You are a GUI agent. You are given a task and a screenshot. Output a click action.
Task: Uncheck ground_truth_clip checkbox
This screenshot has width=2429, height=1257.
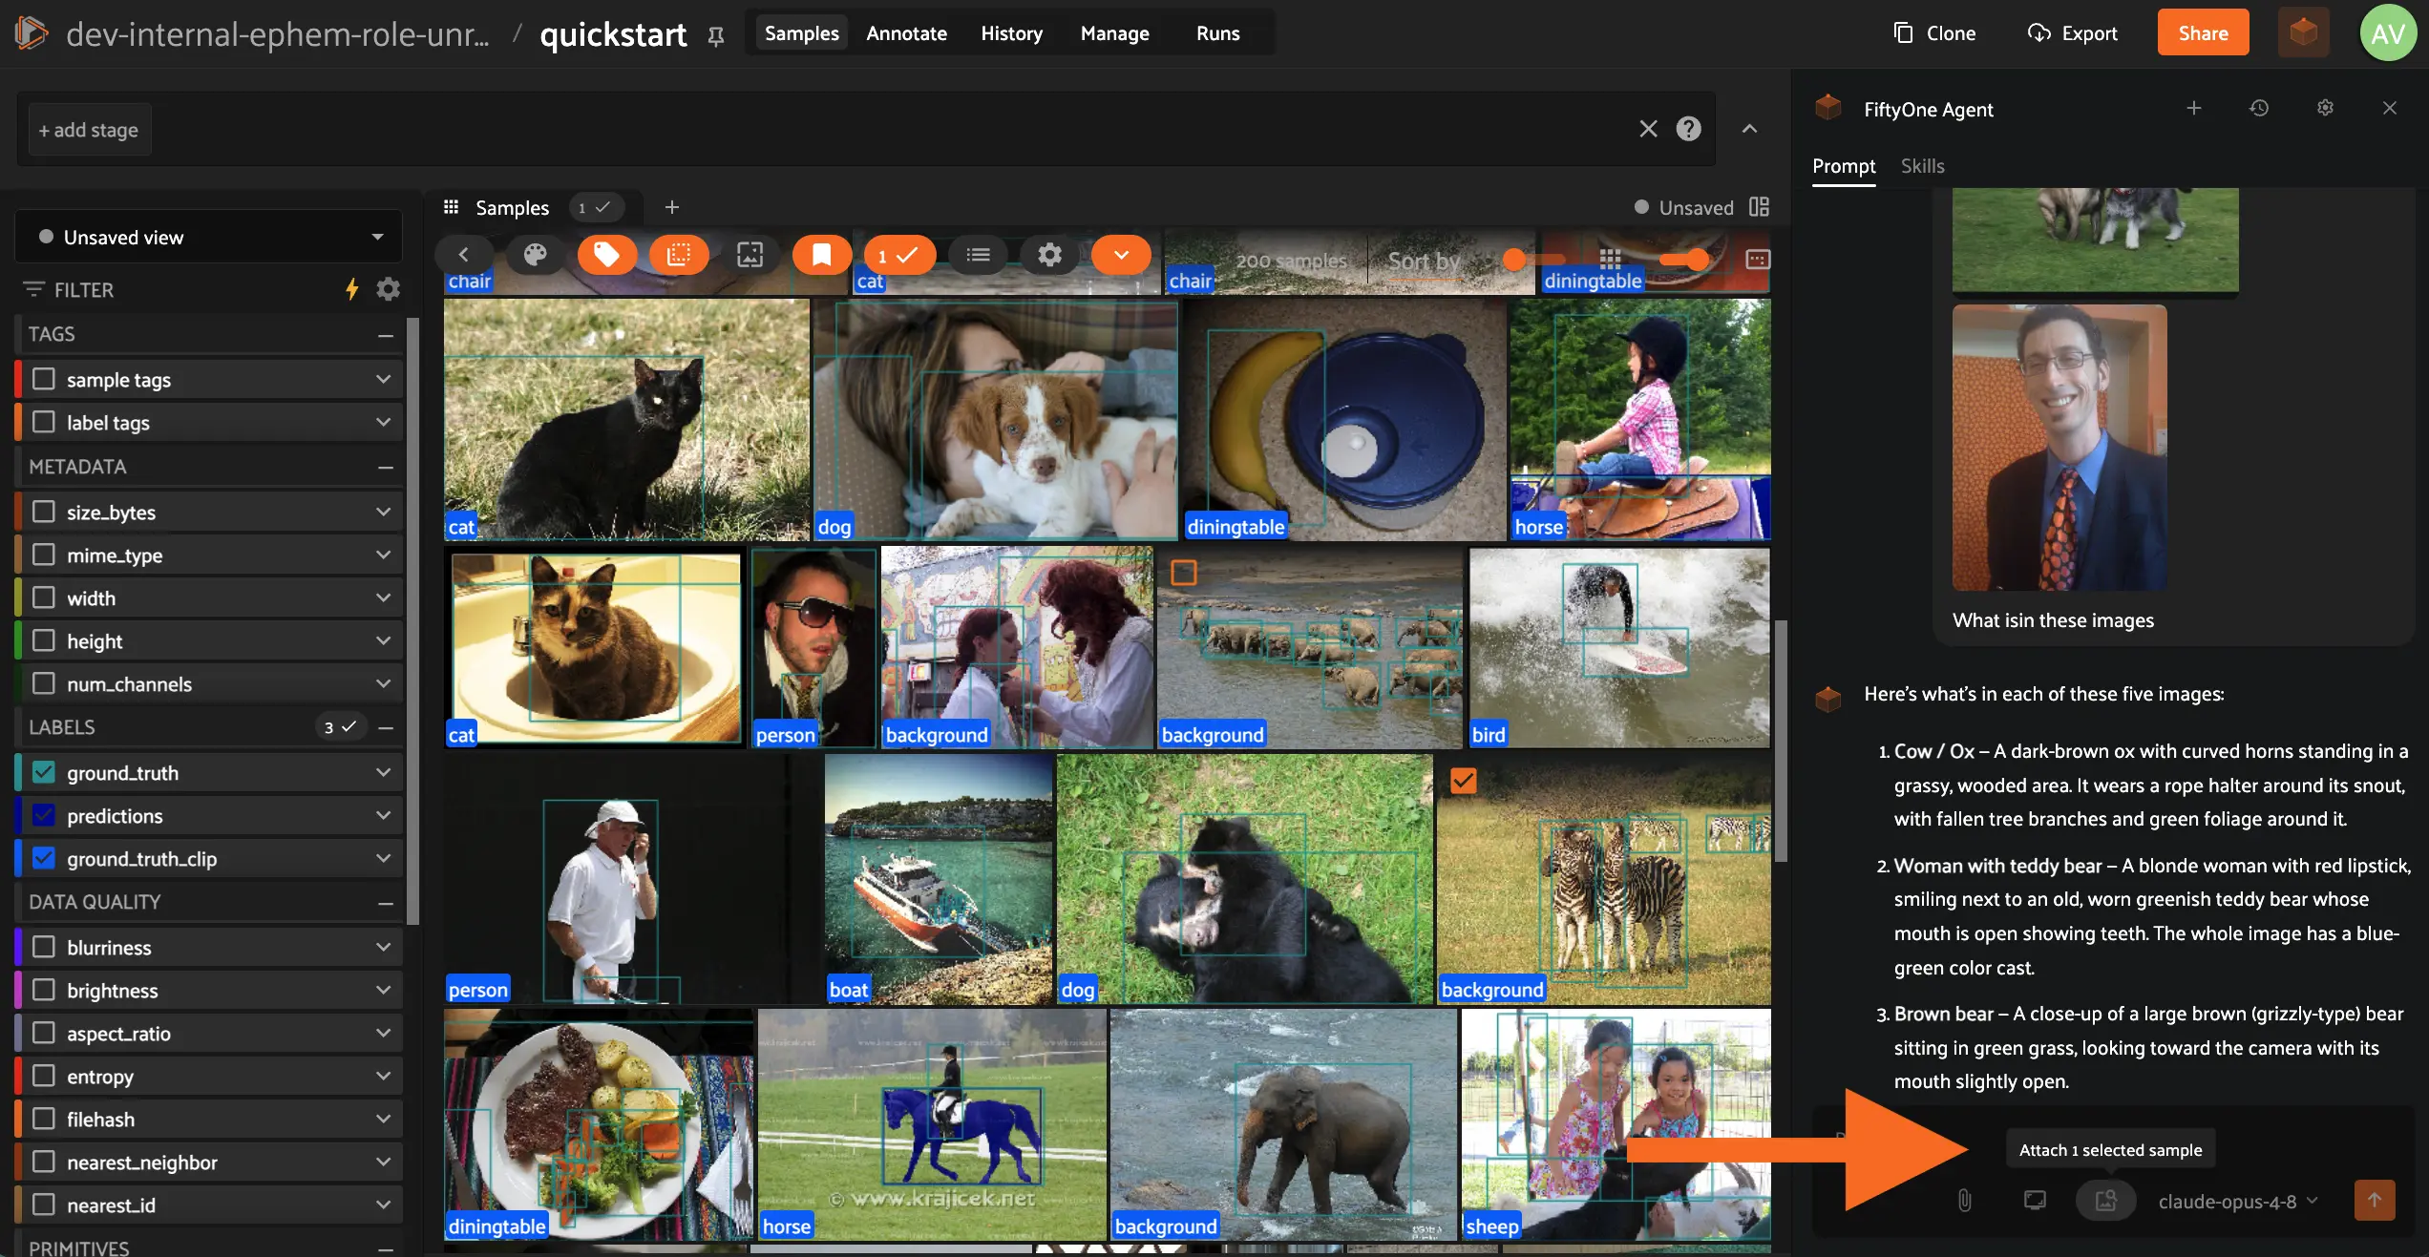click(x=44, y=858)
